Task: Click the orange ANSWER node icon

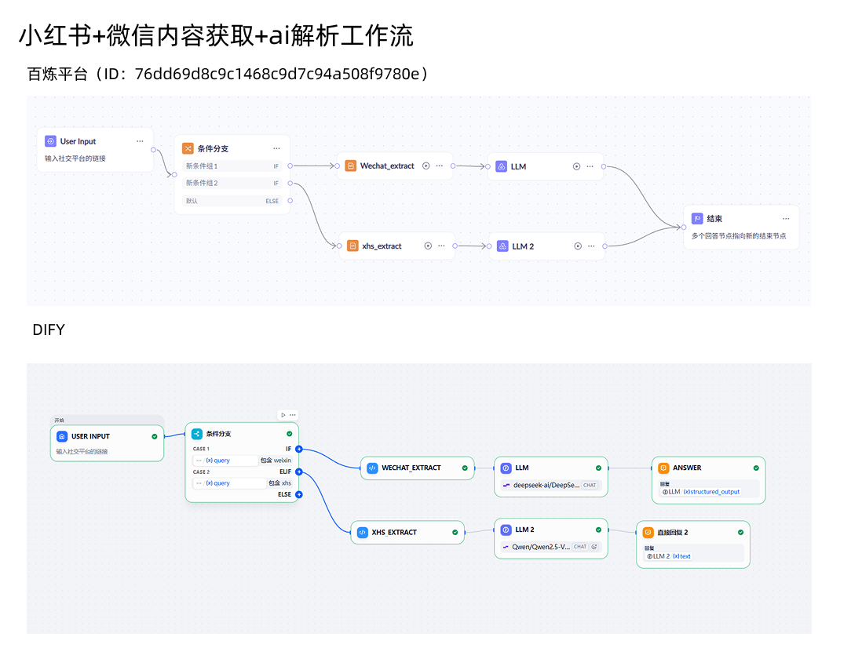Action: (x=663, y=468)
